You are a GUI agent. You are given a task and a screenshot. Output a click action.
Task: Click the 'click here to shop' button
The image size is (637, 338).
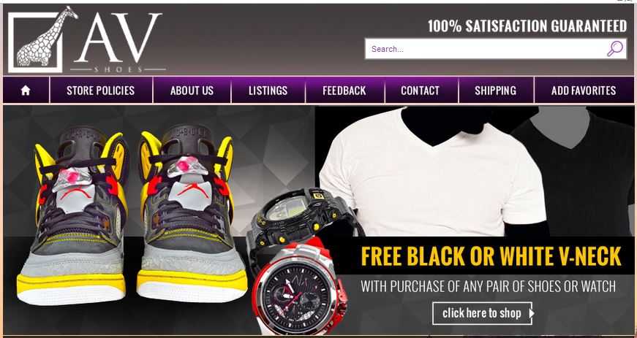482,313
